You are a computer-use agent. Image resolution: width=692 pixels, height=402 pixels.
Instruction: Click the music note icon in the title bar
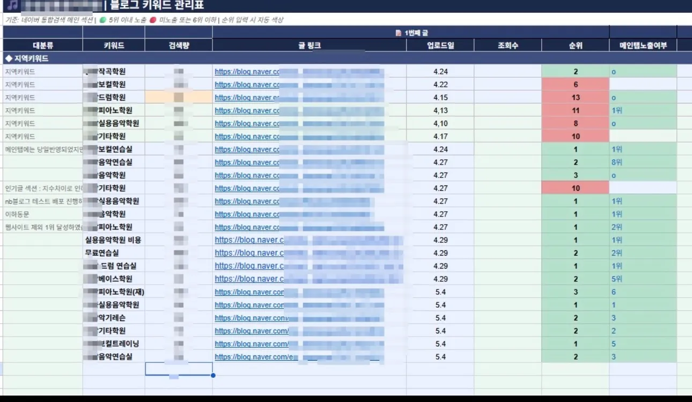pos(12,6)
